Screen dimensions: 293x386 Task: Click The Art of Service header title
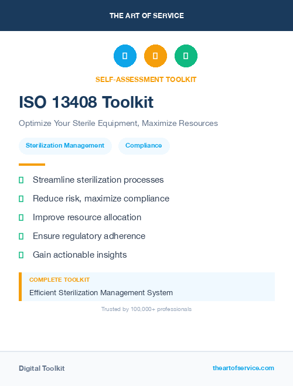pyautogui.click(x=146, y=16)
